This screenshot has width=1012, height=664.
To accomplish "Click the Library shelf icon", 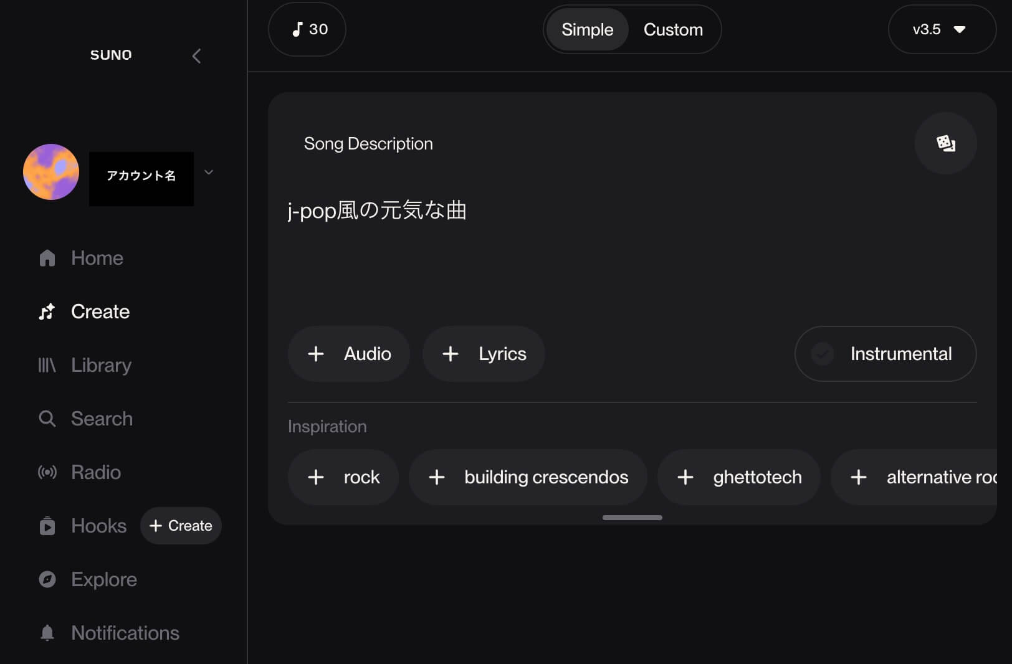I will pyautogui.click(x=47, y=365).
